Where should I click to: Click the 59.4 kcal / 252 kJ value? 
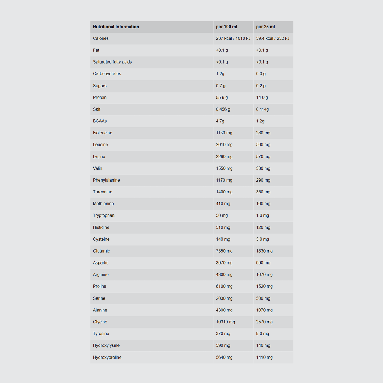[x=272, y=38]
